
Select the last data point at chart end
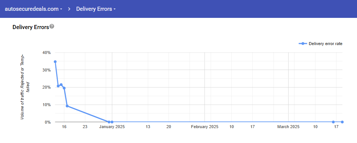[x=342, y=122]
